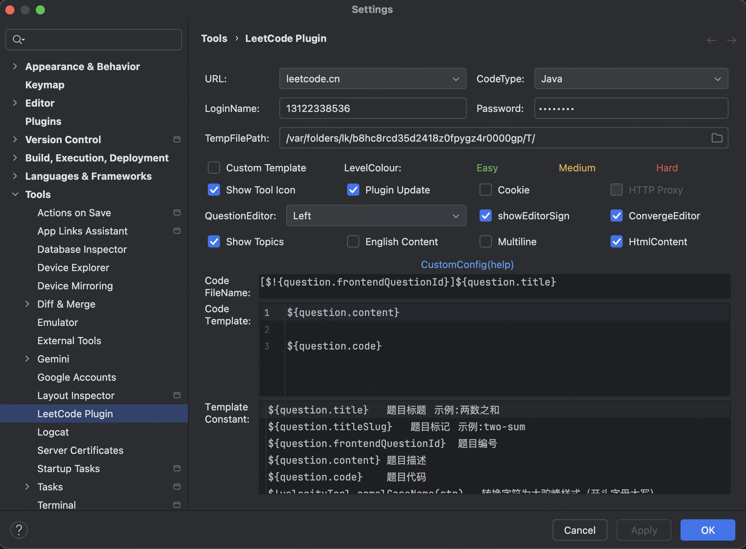Open the CodeType dropdown showing Java

coord(631,78)
